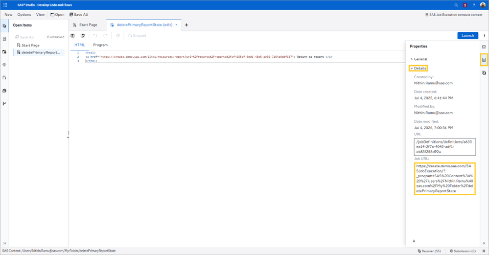Open the help question mark icon
The width and height of the screenshot is (489, 255).
pos(474,5)
